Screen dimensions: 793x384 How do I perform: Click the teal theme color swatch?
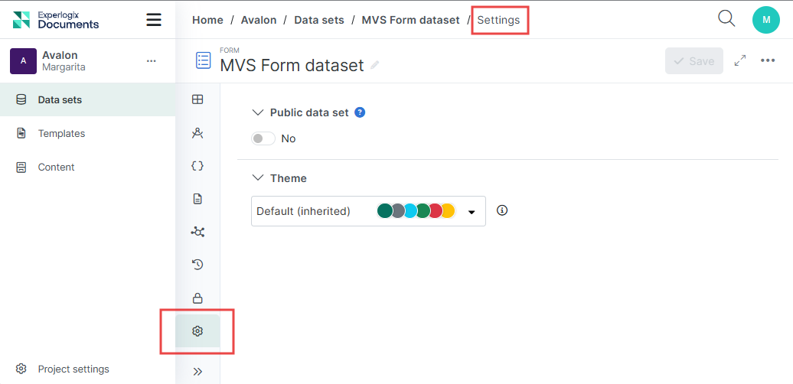click(x=385, y=211)
